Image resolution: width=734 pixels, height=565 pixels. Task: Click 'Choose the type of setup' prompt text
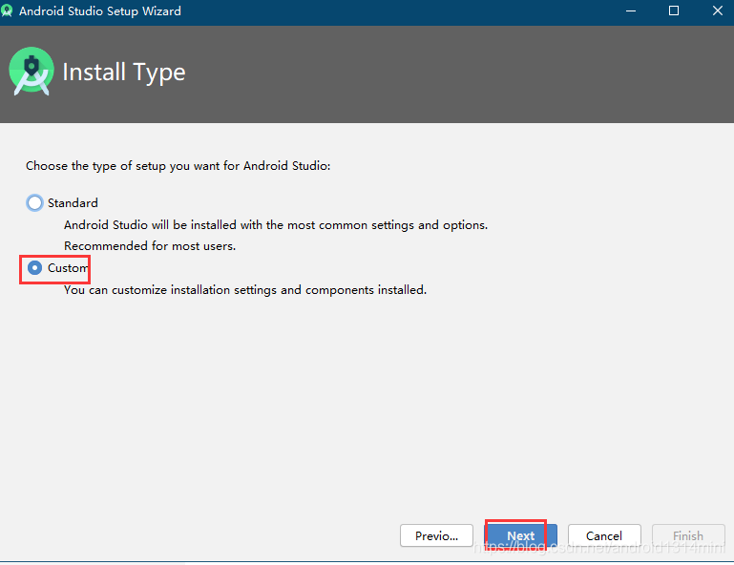pyautogui.click(x=178, y=166)
